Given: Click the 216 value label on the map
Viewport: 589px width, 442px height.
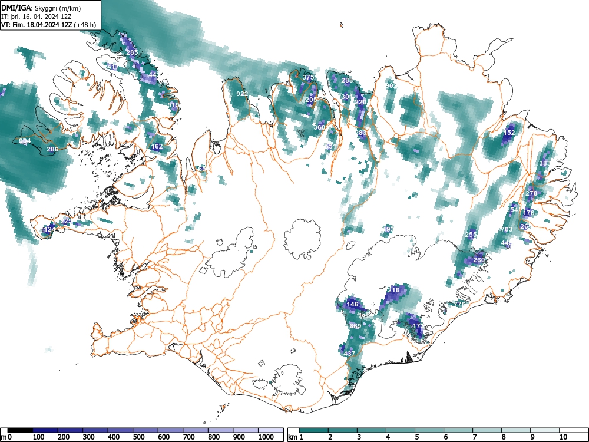Looking at the screenshot, I should (x=393, y=290).
